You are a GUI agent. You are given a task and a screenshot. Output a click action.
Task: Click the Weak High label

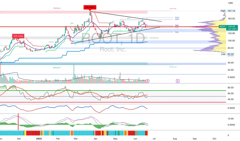173,9
